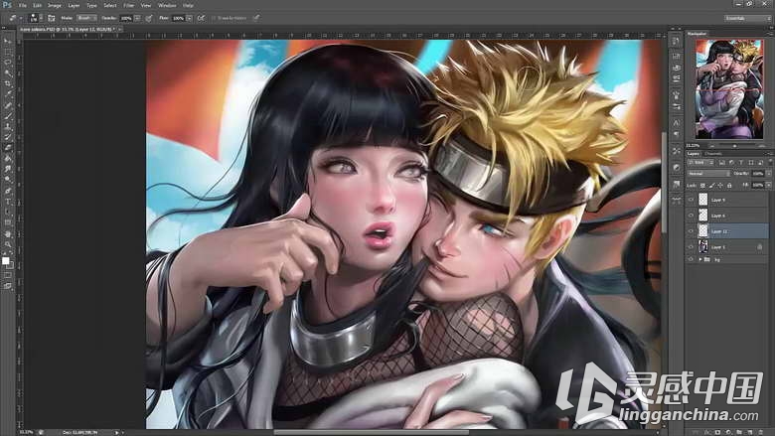The height and width of the screenshot is (436, 775).
Task: Select the Rectangle shape tool
Action: 7,222
